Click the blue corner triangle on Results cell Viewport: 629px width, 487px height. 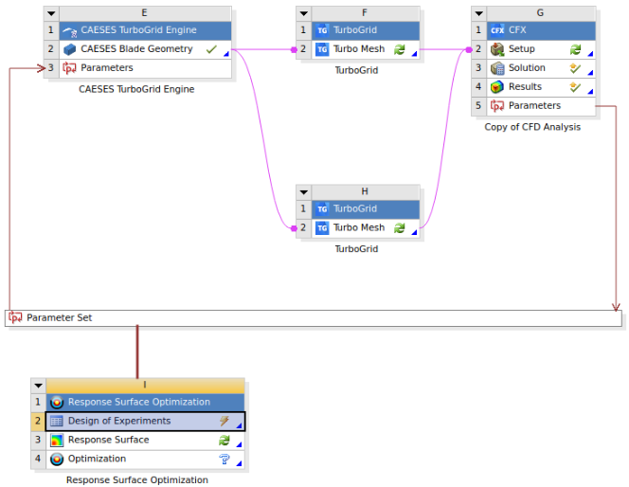(x=590, y=92)
